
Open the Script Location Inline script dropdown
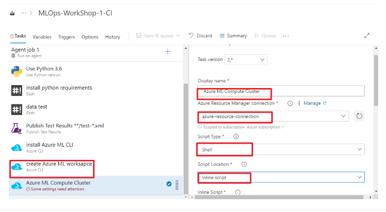coord(281,177)
